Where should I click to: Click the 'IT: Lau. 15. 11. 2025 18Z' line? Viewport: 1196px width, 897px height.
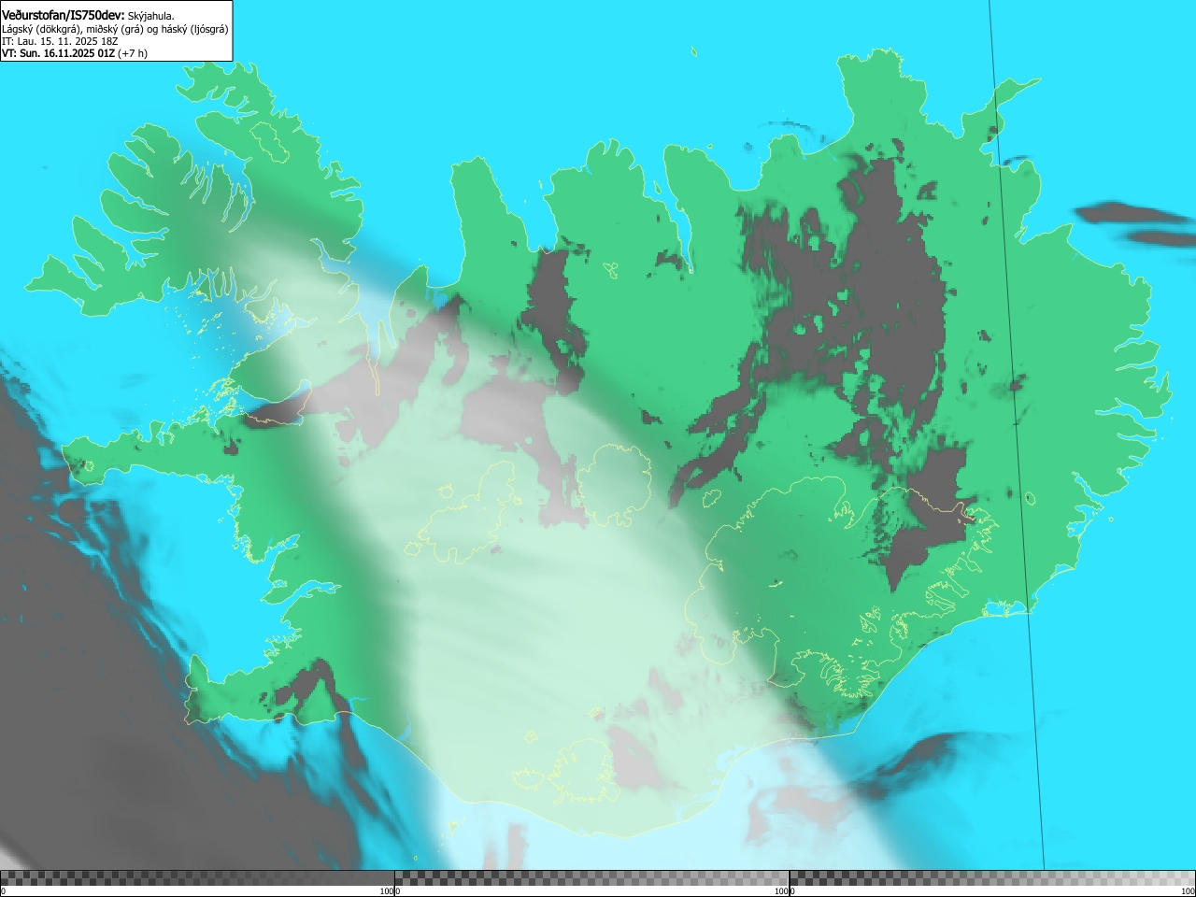[60, 41]
